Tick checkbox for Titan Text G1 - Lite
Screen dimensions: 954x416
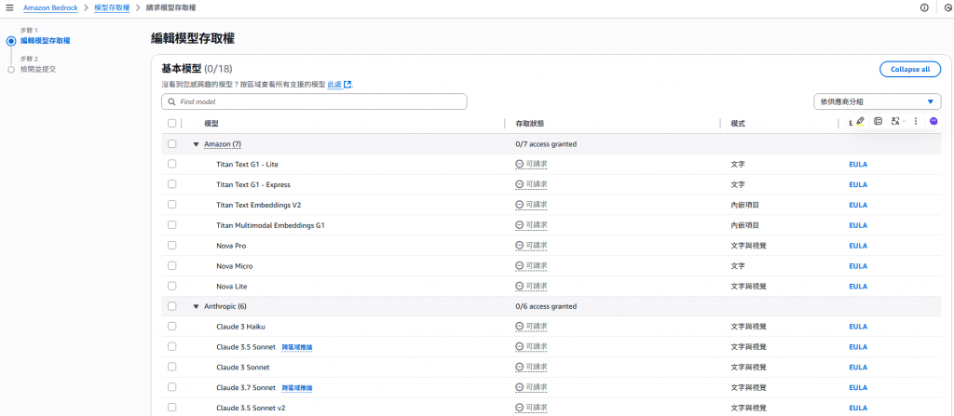[171, 164]
